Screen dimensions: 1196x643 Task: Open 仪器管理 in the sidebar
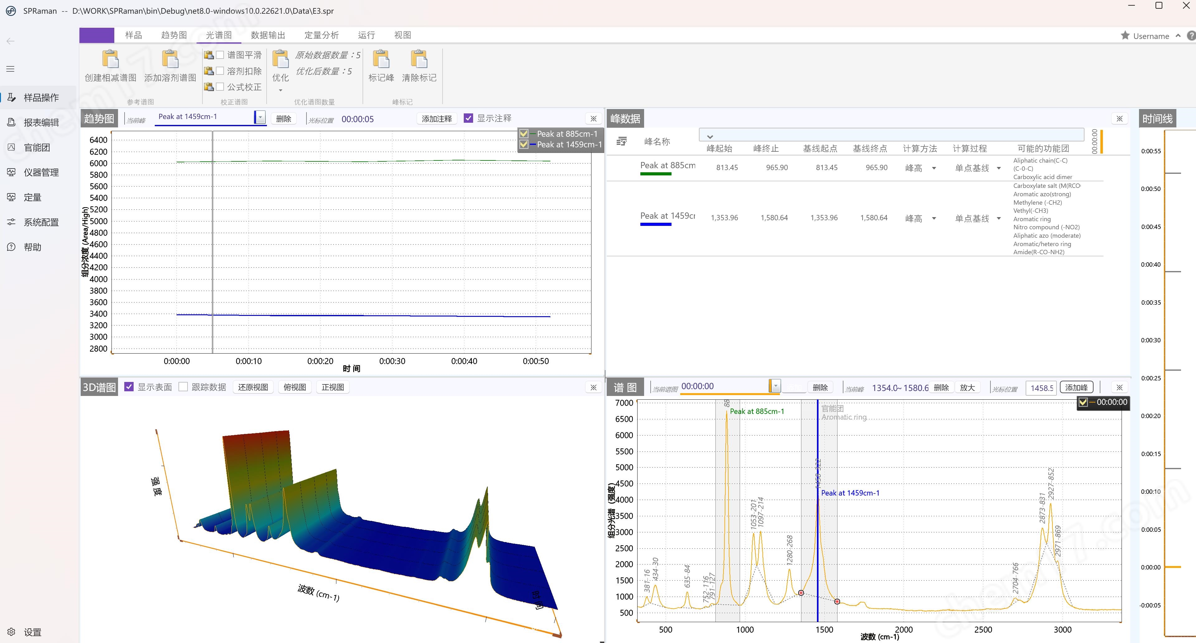pos(38,172)
